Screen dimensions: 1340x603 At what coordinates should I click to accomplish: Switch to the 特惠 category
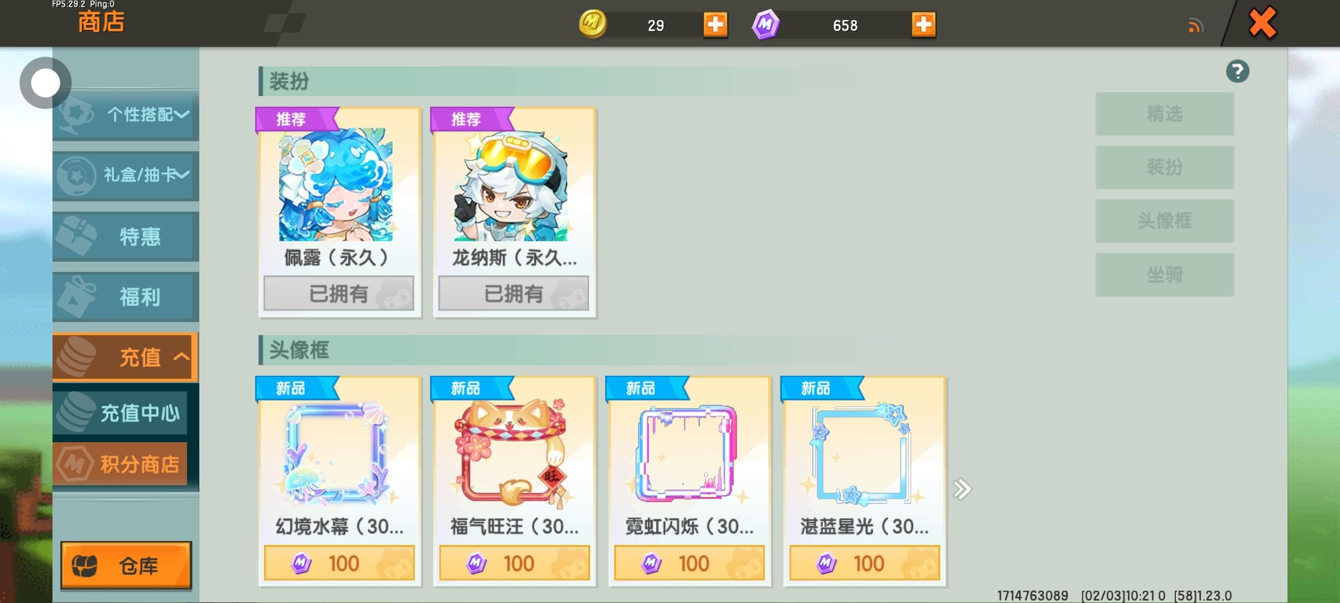point(126,236)
